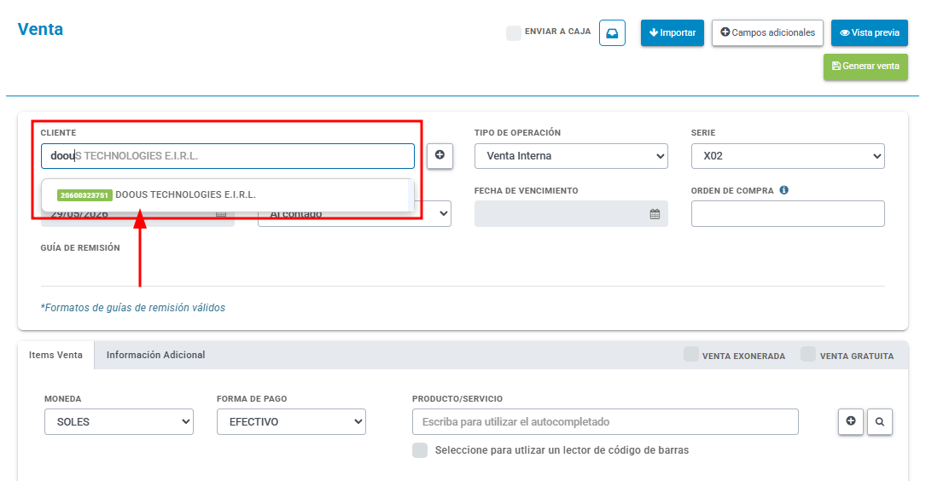
Task: Open calendar icon in Fecha de Vencimiento
Action: click(655, 214)
